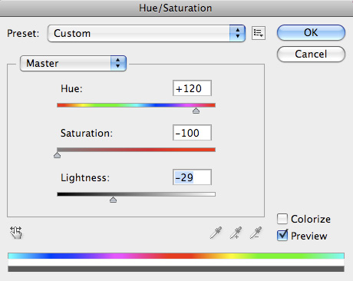Click the bottom gray result color bar
The image size is (353, 281).
point(176,269)
